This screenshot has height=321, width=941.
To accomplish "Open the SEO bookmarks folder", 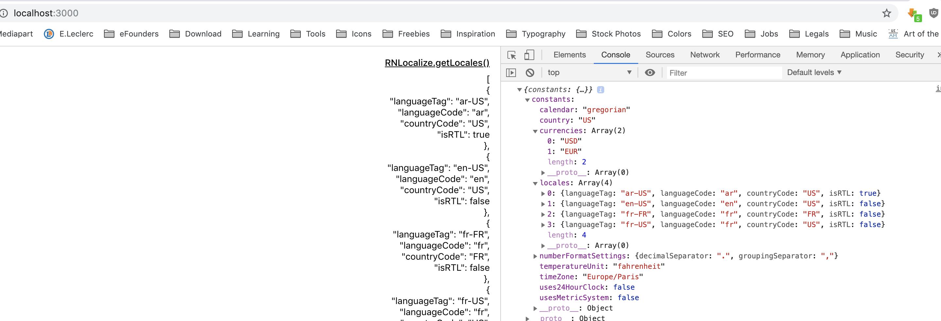I will (x=718, y=34).
